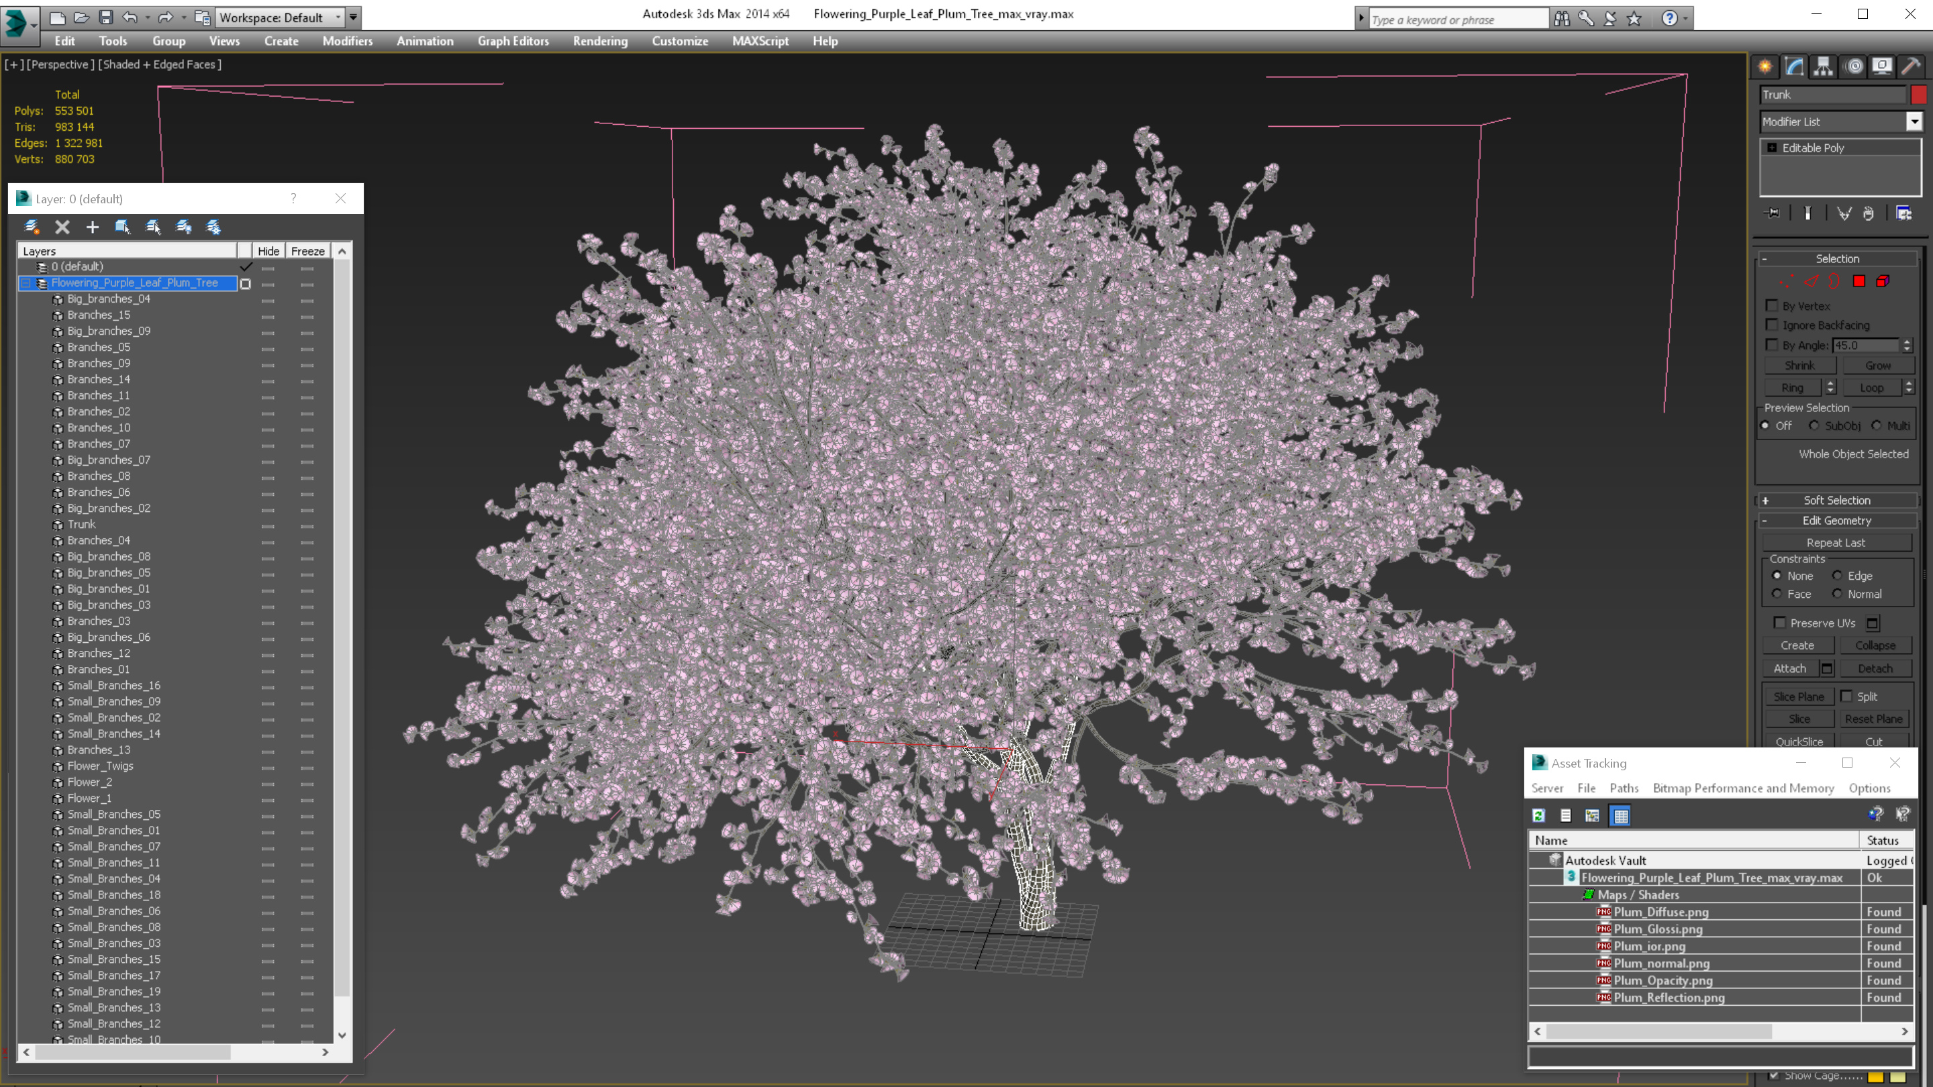Click Remove Modifier trash icon
Image resolution: width=1933 pixels, height=1087 pixels.
tap(1869, 214)
